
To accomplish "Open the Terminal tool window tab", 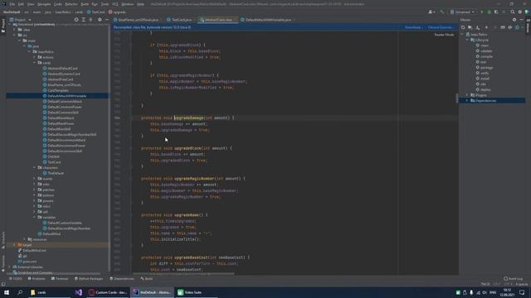I will (60, 279).
